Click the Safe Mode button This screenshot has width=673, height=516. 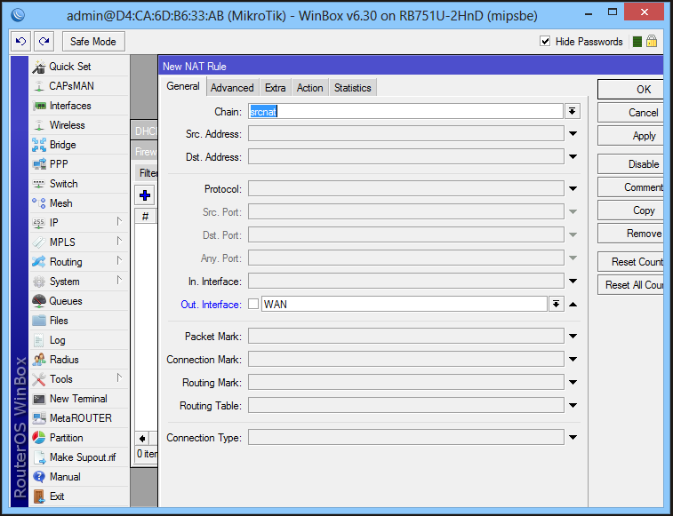(x=93, y=42)
